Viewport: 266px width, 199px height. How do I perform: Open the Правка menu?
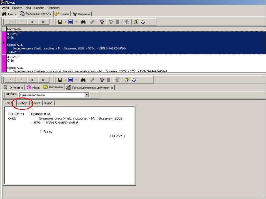pyautogui.click(x=17, y=8)
